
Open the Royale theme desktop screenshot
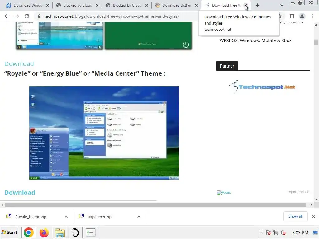(104, 133)
